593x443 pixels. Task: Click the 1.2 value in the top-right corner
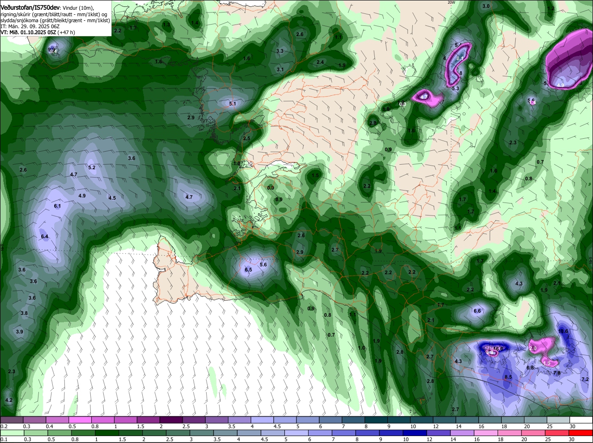point(551,8)
